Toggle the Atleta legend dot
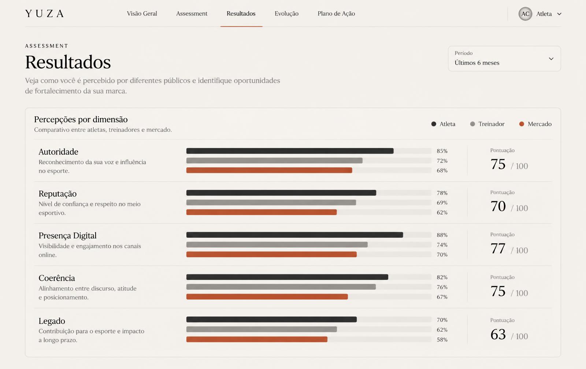586x369 pixels. click(x=434, y=124)
